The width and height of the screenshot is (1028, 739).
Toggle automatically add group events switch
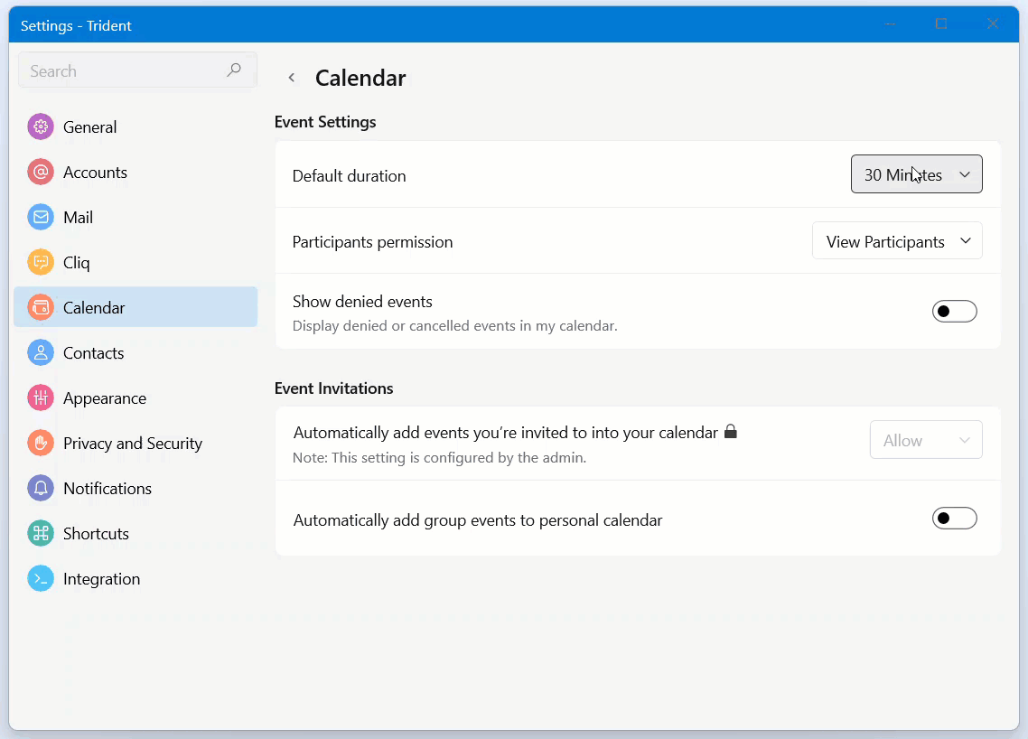click(954, 519)
